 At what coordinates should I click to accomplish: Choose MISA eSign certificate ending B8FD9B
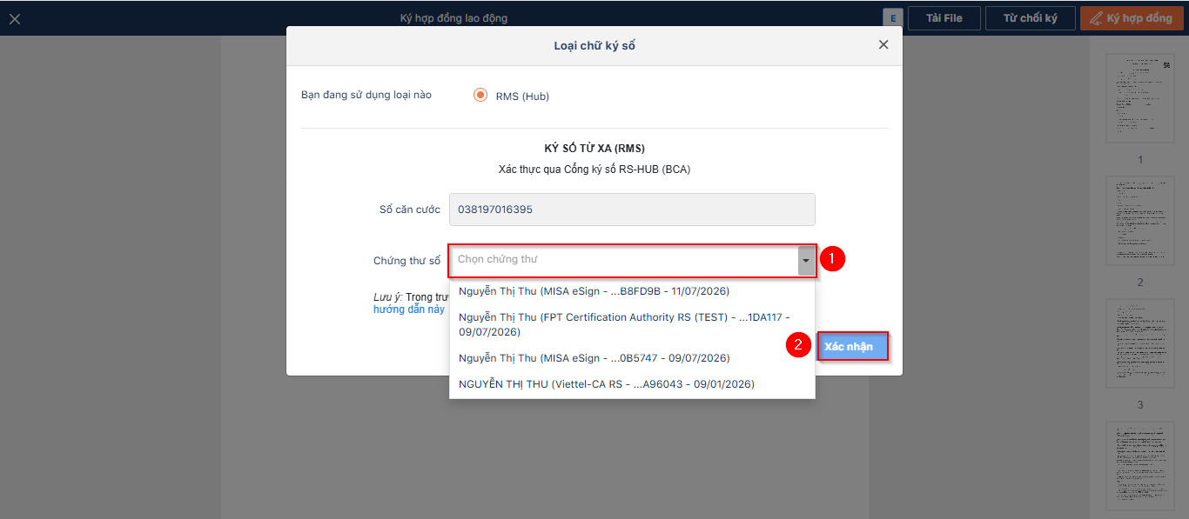click(594, 291)
